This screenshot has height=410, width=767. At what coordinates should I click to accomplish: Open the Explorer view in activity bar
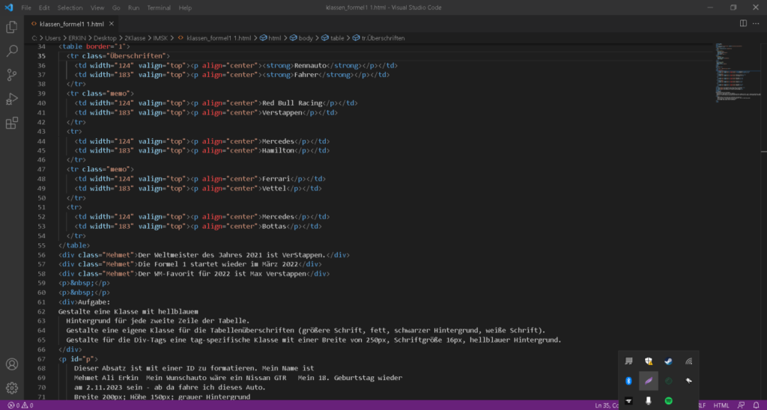[12, 28]
